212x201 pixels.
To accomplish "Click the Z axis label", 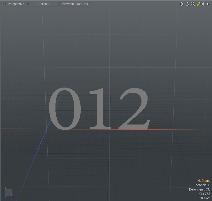I will (x=111, y=76).
